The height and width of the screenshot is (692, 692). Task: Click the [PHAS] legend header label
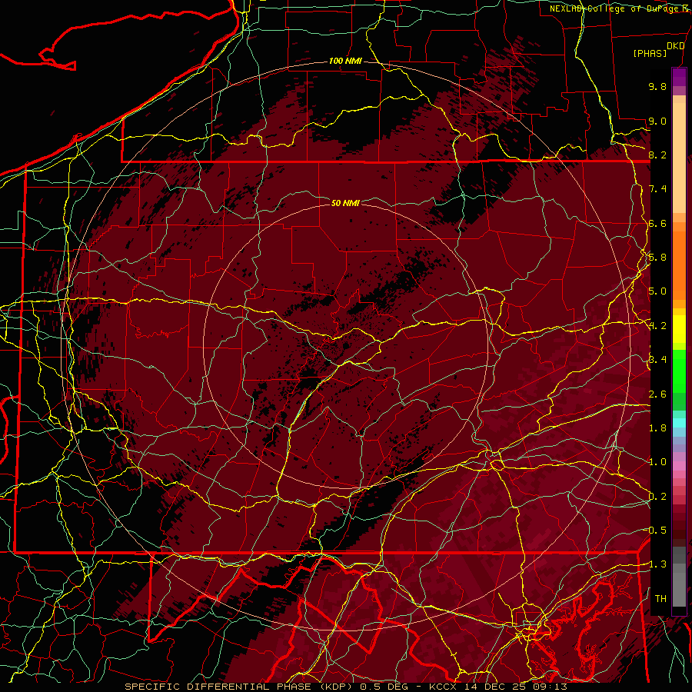tap(650, 53)
